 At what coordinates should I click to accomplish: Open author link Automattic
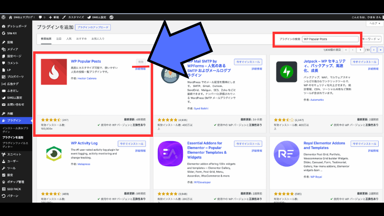point(317,100)
